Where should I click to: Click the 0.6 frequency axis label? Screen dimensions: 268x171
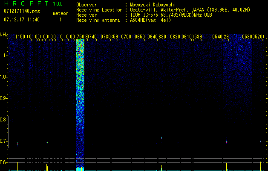tap(3, 162)
